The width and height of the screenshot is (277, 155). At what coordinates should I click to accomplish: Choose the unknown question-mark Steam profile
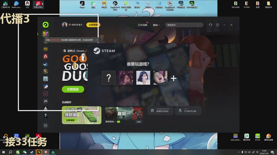click(109, 78)
